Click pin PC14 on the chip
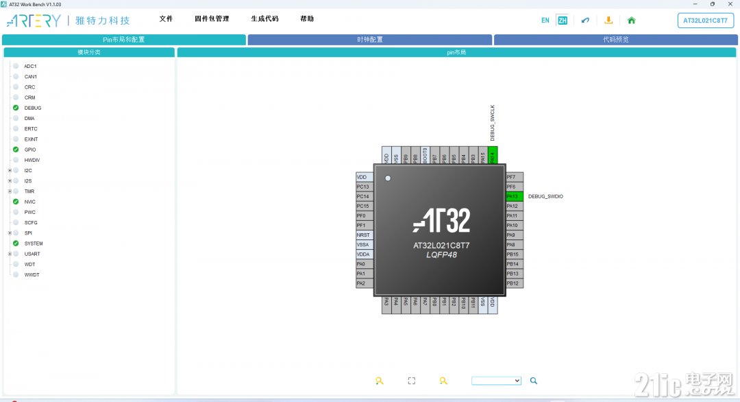This screenshot has width=740, height=402. tap(365, 196)
